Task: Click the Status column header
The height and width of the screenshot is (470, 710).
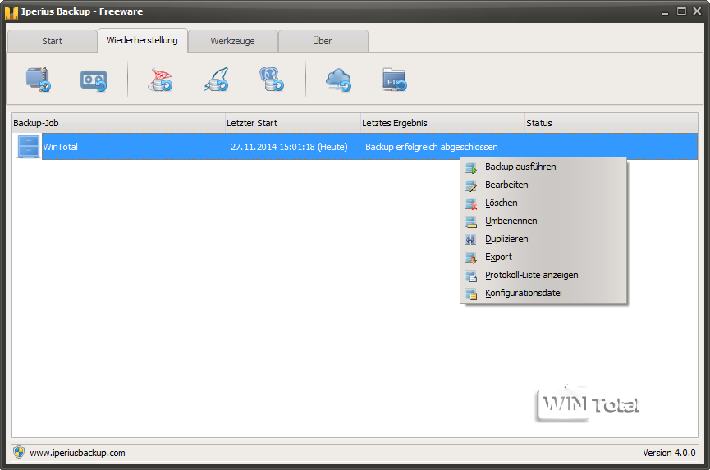Action: click(612, 123)
